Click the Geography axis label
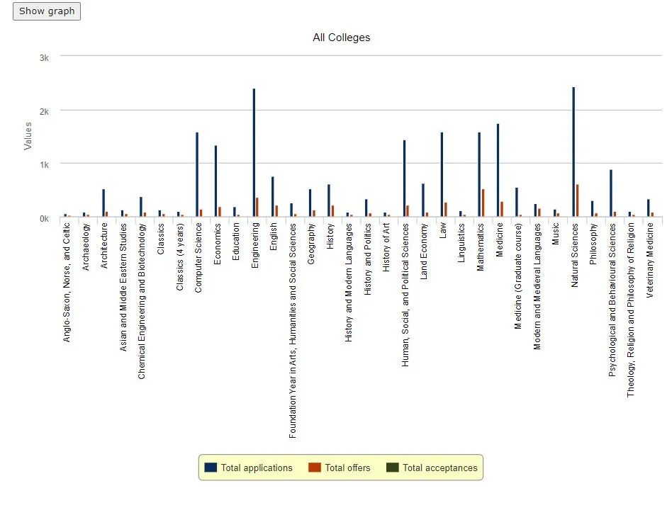Viewport: 667px width, 532px height. pyautogui.click(x=311, y=244)
